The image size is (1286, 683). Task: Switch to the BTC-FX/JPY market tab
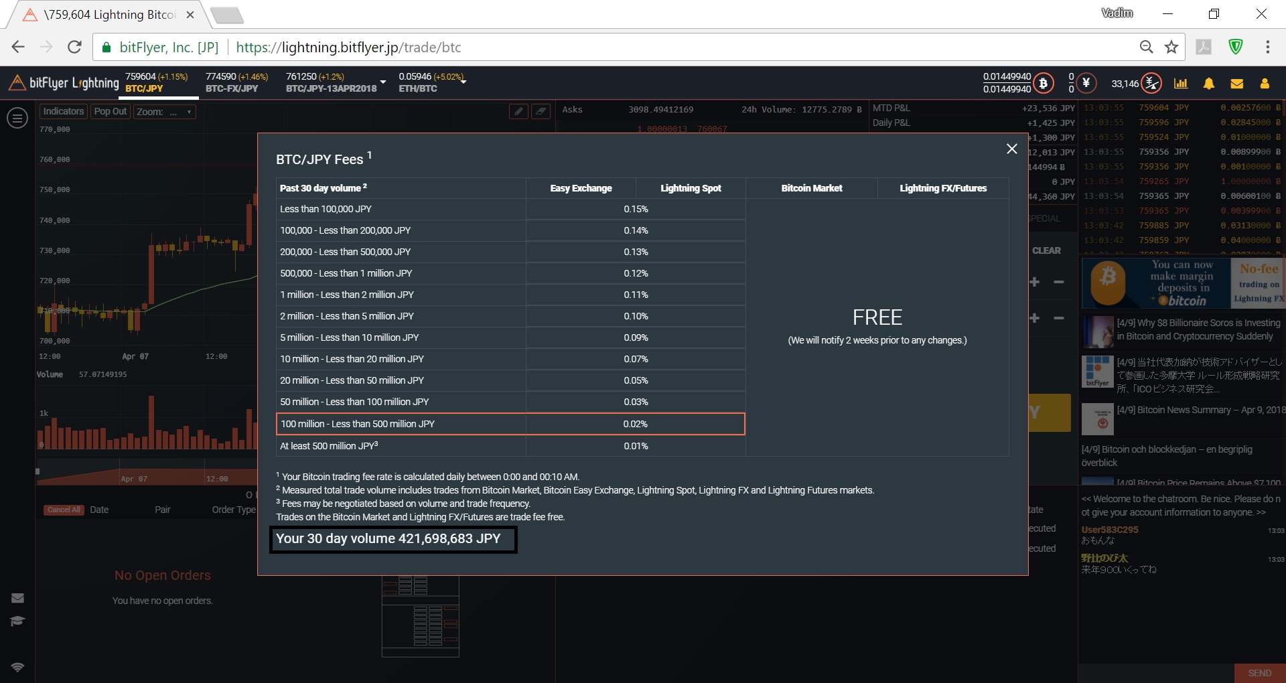(x=236, y=82)
